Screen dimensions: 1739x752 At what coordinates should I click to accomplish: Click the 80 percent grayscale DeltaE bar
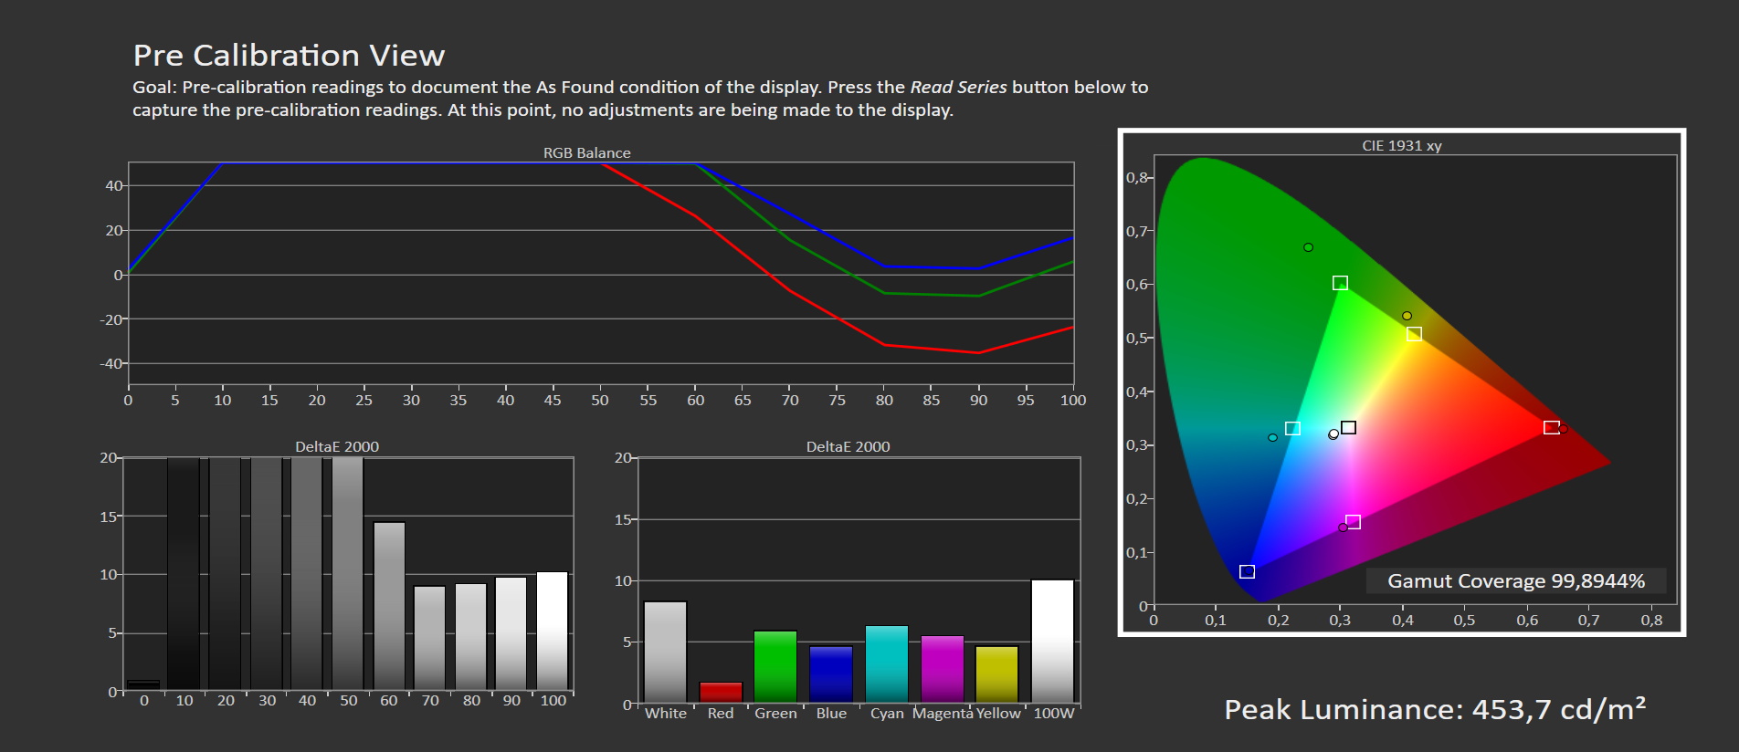coord(471,636)
